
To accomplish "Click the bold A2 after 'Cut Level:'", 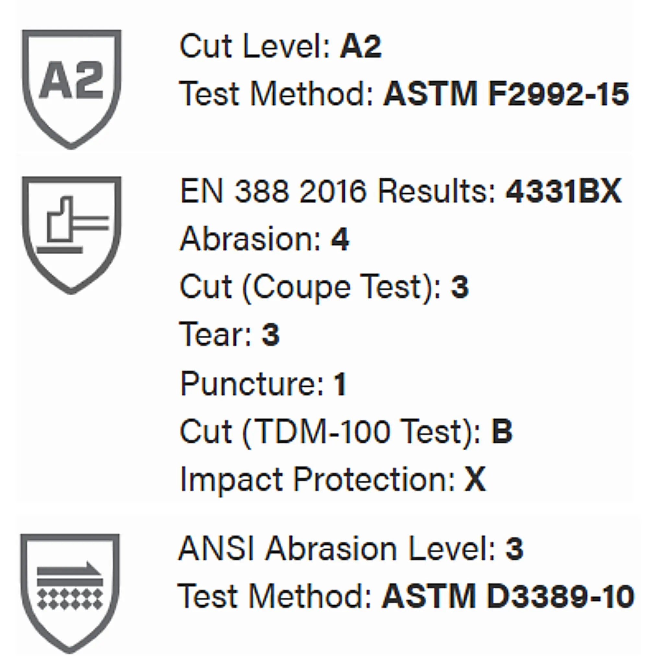I will 361,46.
